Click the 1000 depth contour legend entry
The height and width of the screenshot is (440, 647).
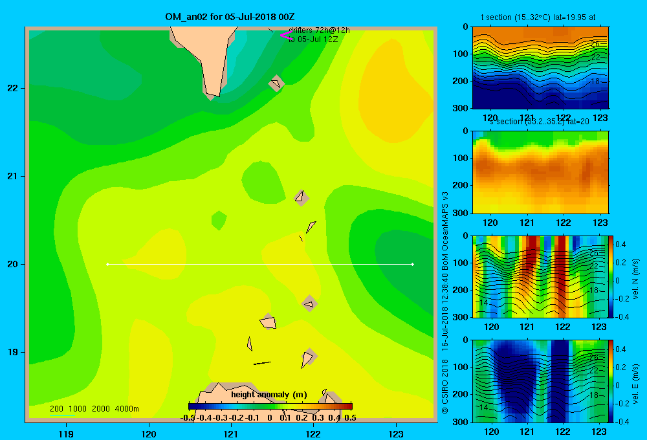[78, 409]
